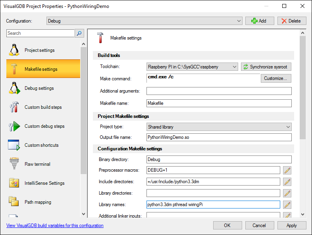Open Debug settings page
The height and width of the screenshot is (235, 312).
click(x=43, y=88)
